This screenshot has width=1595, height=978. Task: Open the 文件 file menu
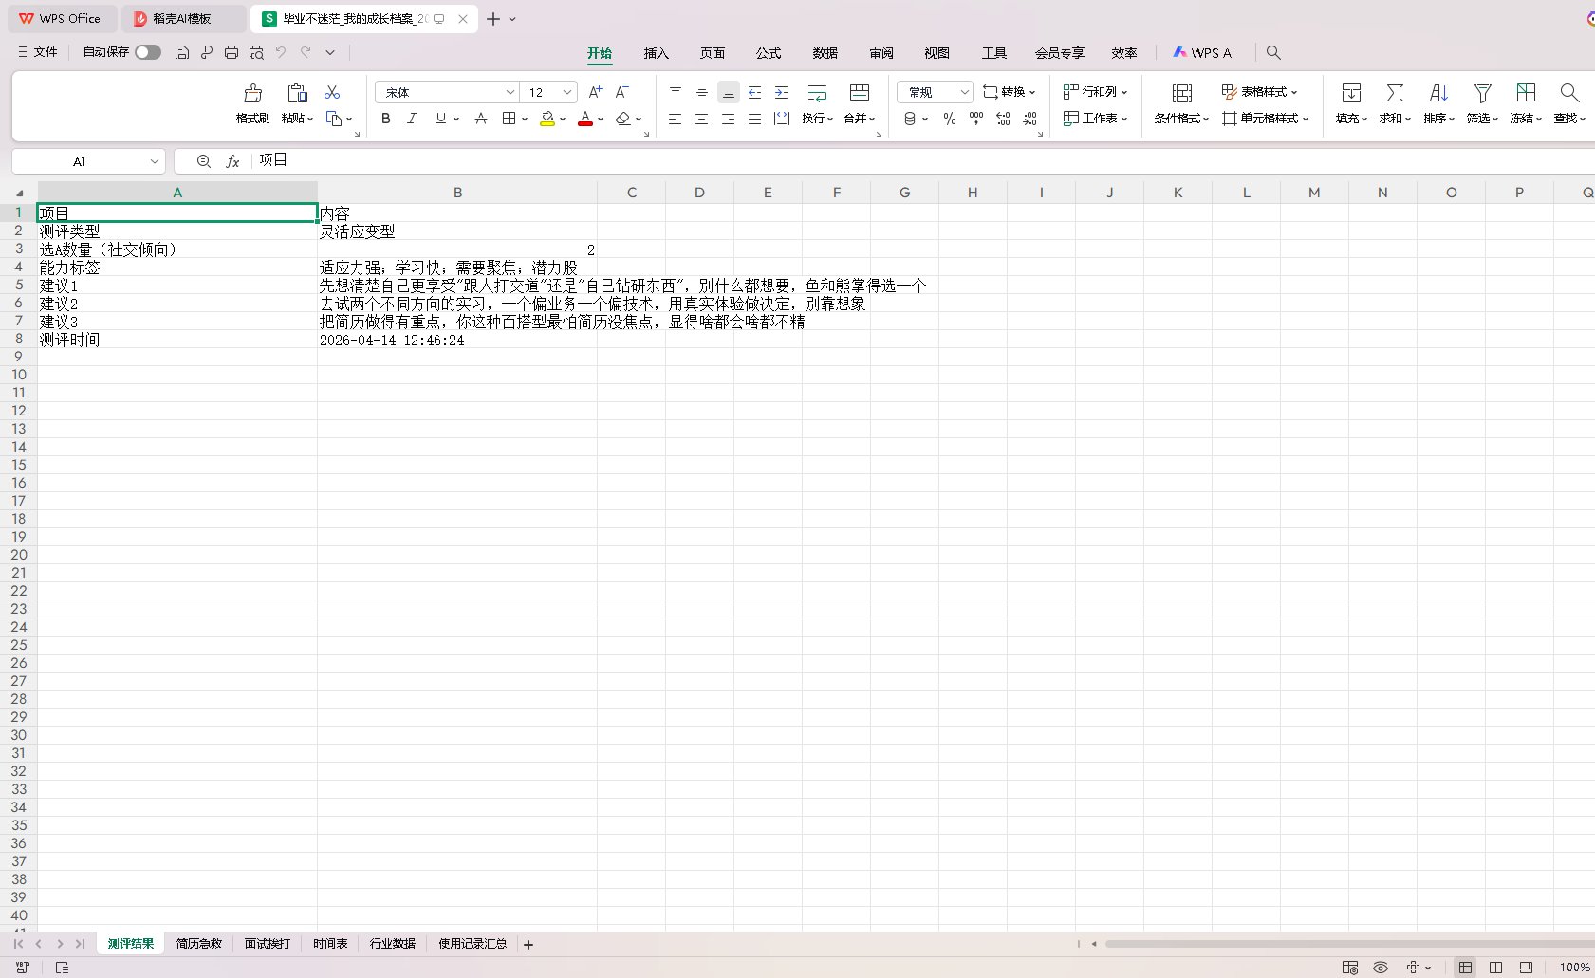[x=38, y=52]
